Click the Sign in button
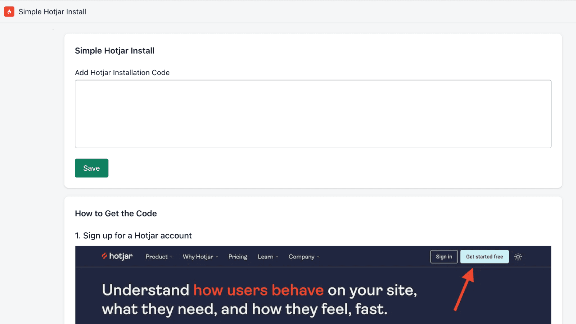The width and height of the screenshot is (576, 324). coord(444,256)
